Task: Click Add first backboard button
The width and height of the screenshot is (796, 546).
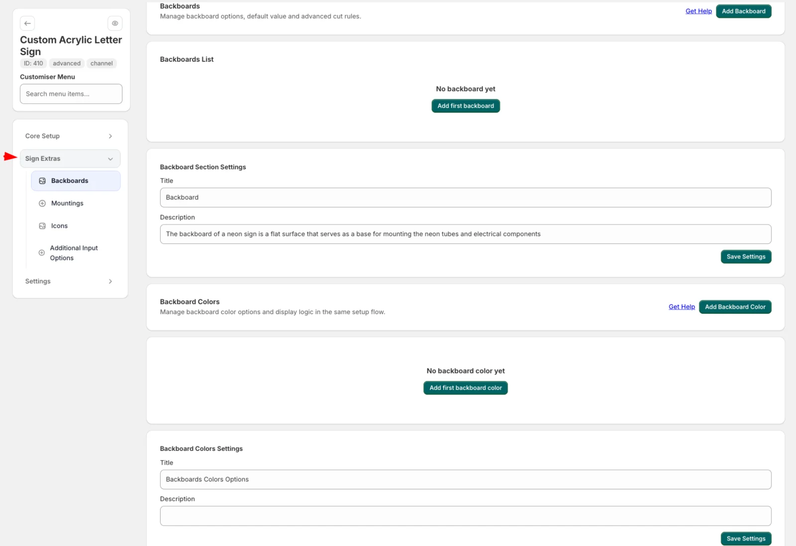Action: point(466,106)
